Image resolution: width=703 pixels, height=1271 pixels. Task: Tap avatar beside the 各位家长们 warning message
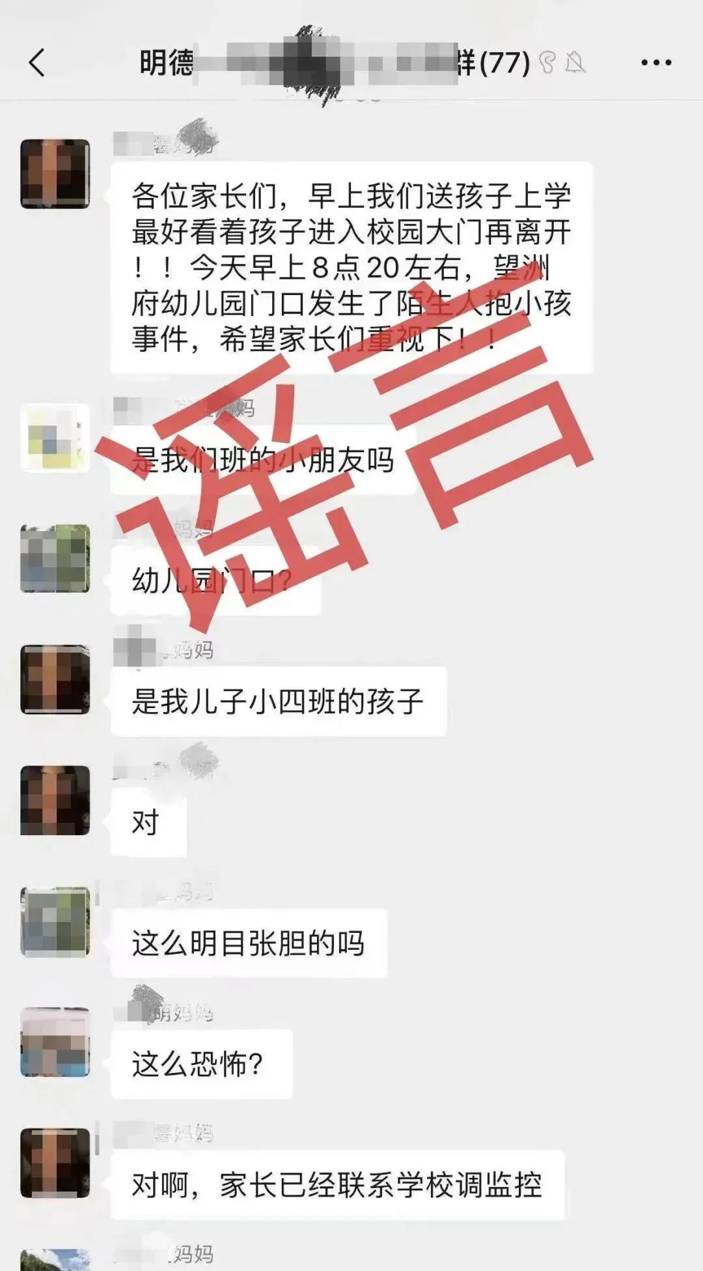pyautogui.click(x=55, y=173)
